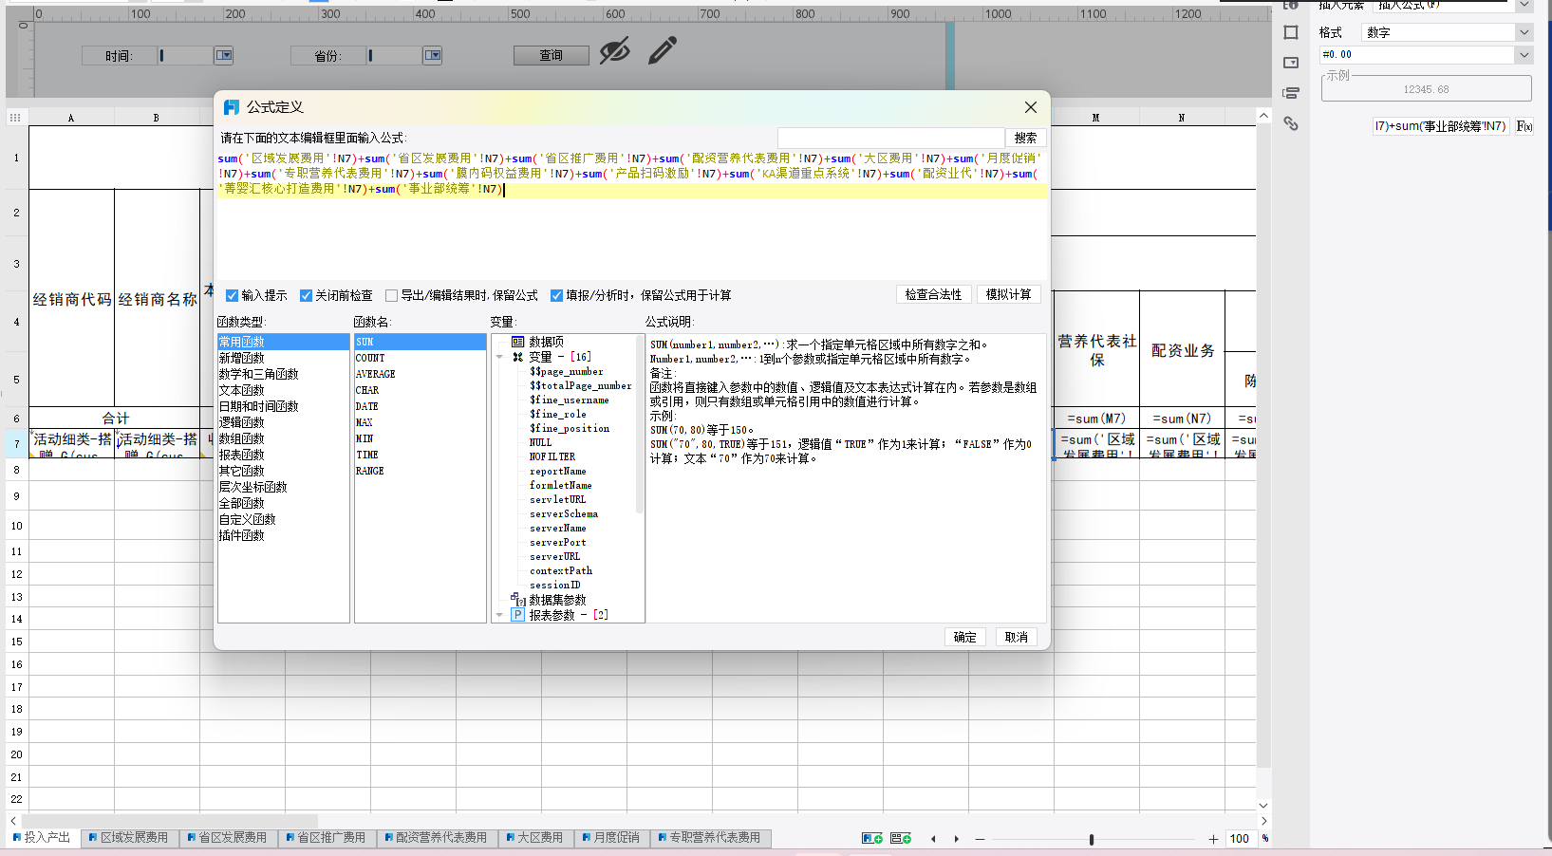Switch to the 月度促销 sheet tab
Viewport: 1552px width, 856px height.
[x=610, y=838]
